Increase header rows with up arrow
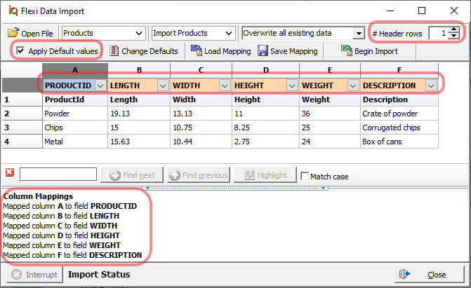The height and width of the screenshot is (288, 471). pyautogui.click(x=454, y=29)
